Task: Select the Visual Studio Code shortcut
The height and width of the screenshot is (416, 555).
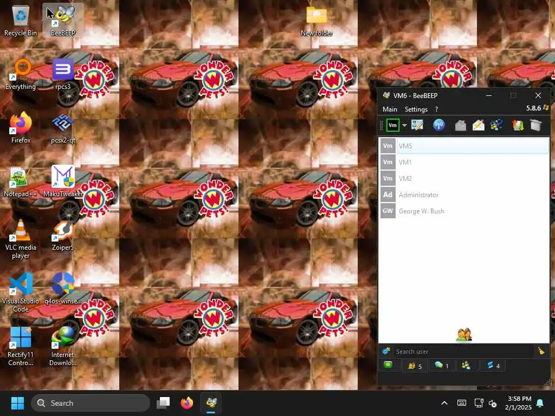Action: (21, 292)
